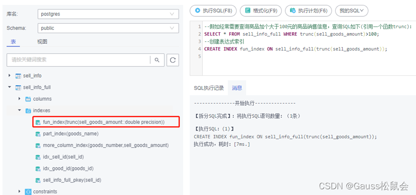Select the sell_info tree item
This screenshot has height=195, width=416.
click(x=32, y=76)
